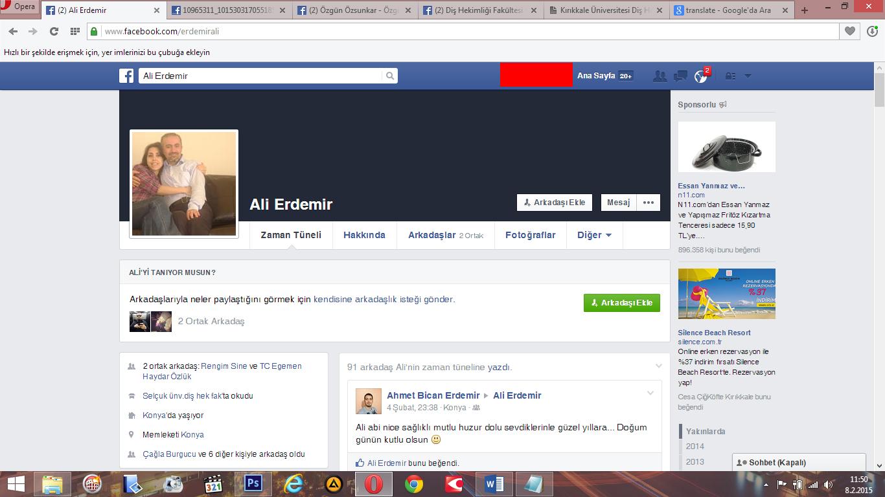Open Photoshop from the taskbar
Screen dimensions: 885x497
(x=253, y=484)
